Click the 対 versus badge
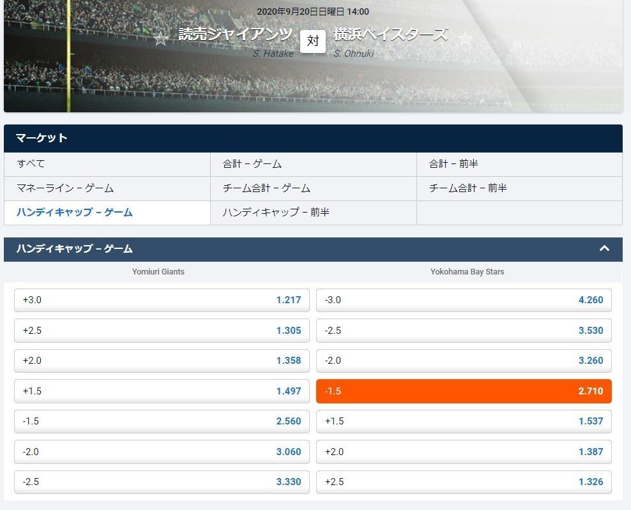This screenshot has height=510, width=631. [x=313, y=41]
